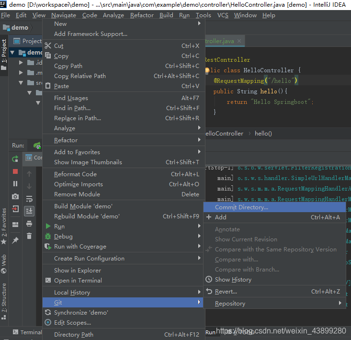Viewport: 351px width, 340px height.
Task: Open Terminal tool window
Action: coord(27,332)
